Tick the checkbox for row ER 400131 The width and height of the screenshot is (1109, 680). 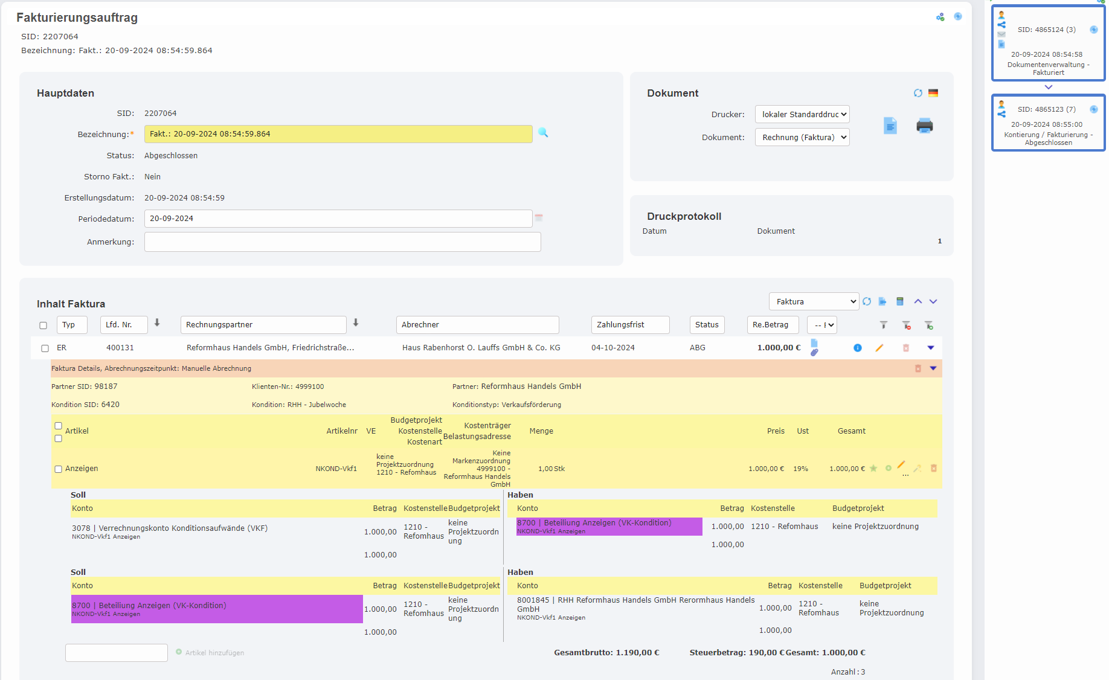point(45,348)
